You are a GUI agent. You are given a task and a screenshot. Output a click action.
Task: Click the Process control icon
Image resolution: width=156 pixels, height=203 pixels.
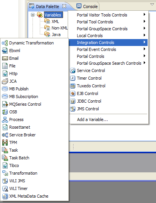pos(5,120)
